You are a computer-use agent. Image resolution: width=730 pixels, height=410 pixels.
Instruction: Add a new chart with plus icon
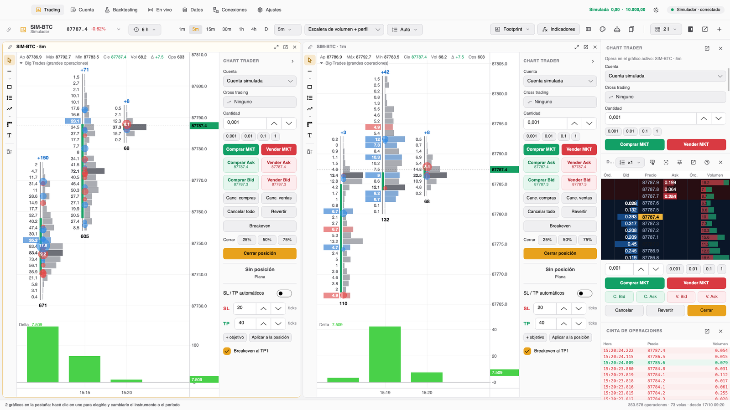tap(719, 29)
